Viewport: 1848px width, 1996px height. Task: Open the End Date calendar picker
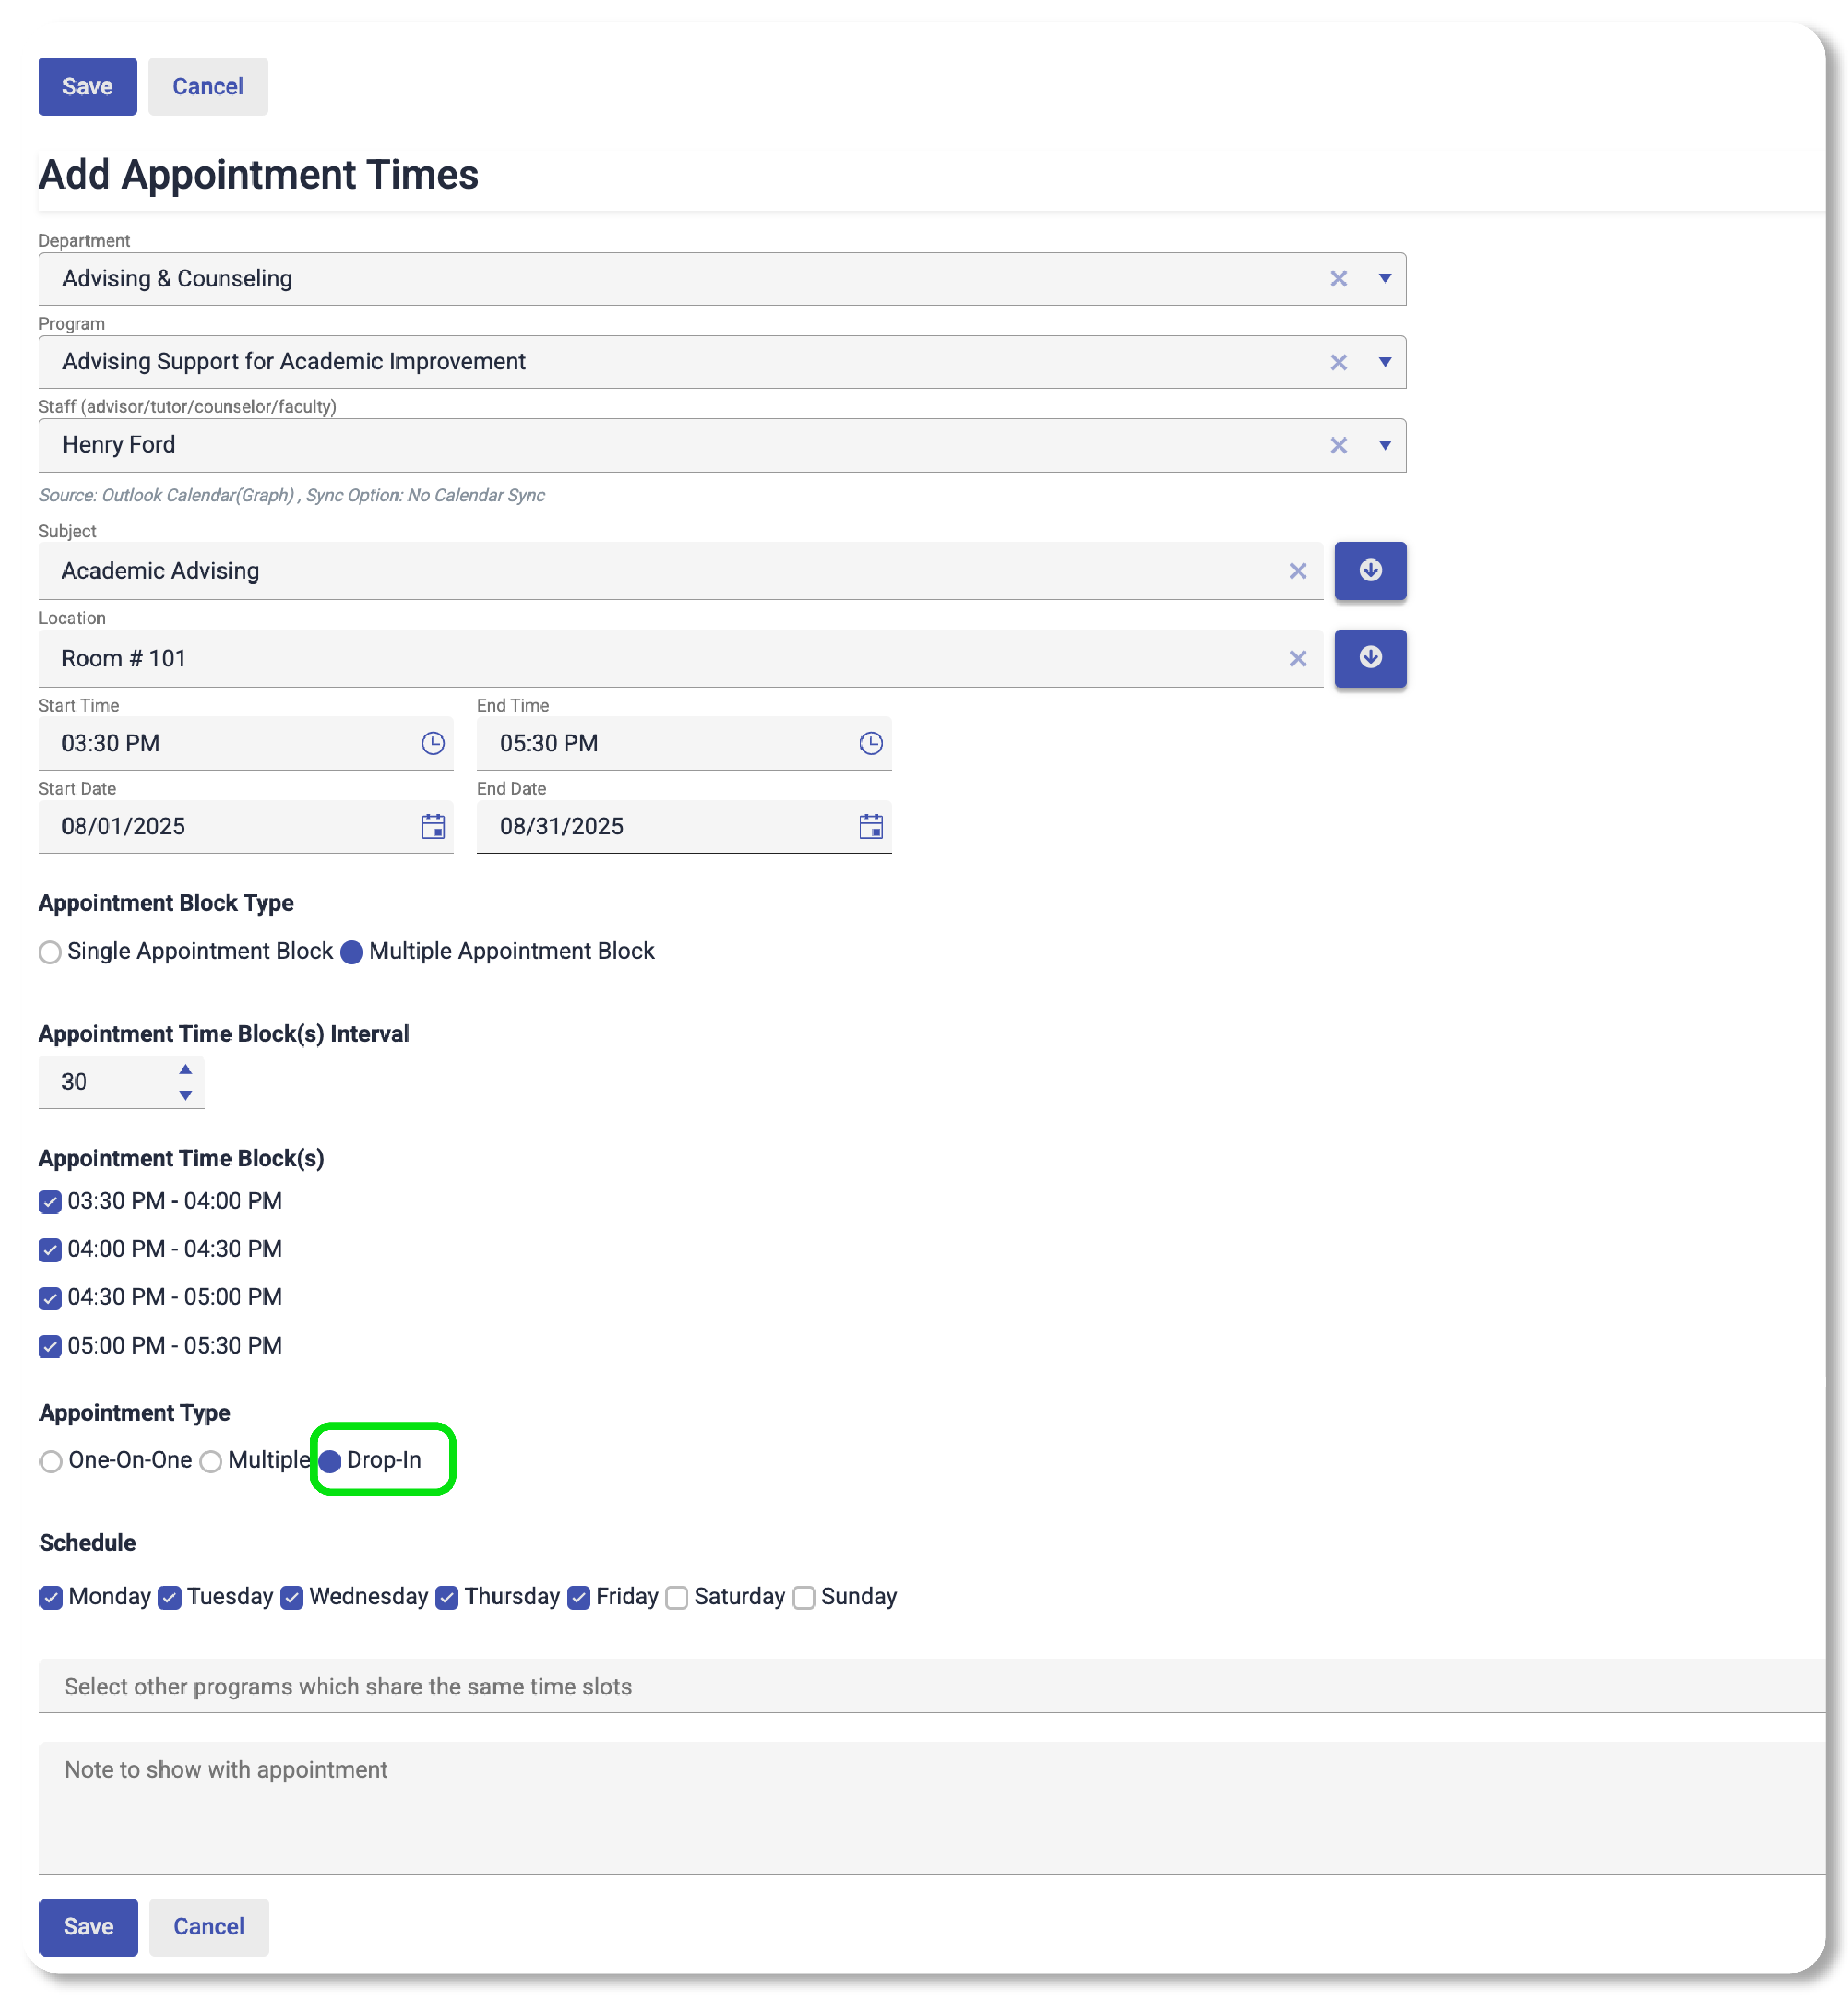coord(870,826)
